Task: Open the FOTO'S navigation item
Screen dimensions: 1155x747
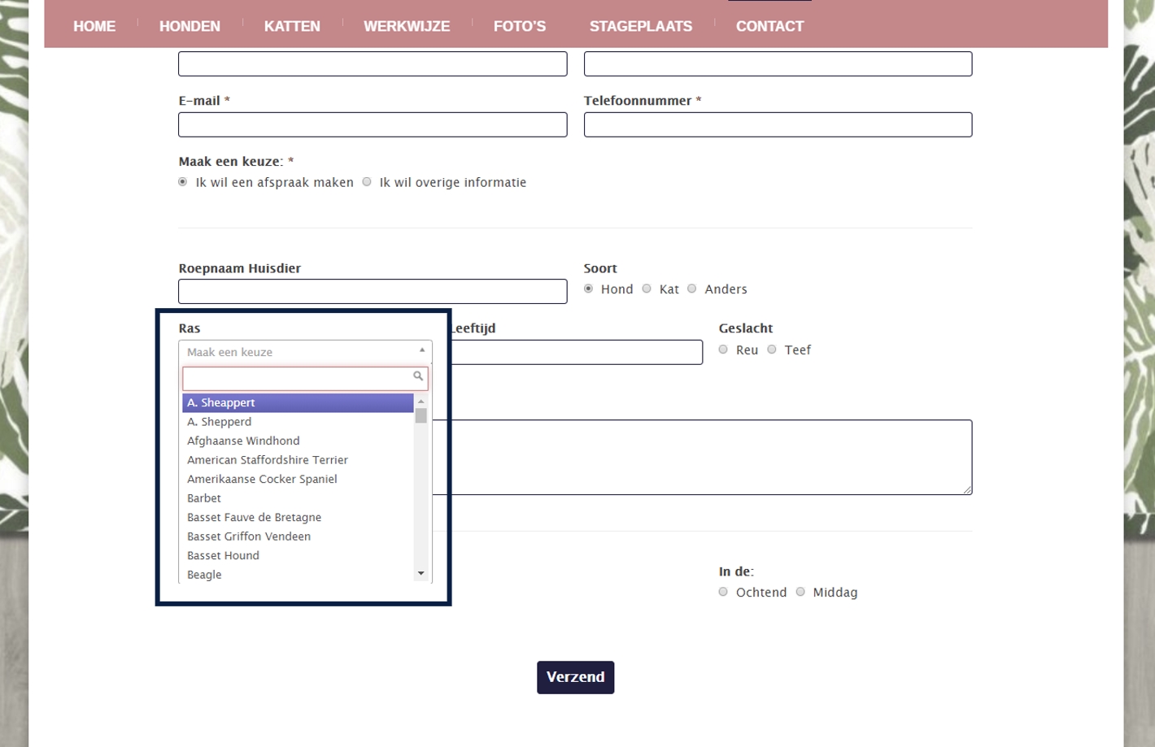Action: (519, 26)
